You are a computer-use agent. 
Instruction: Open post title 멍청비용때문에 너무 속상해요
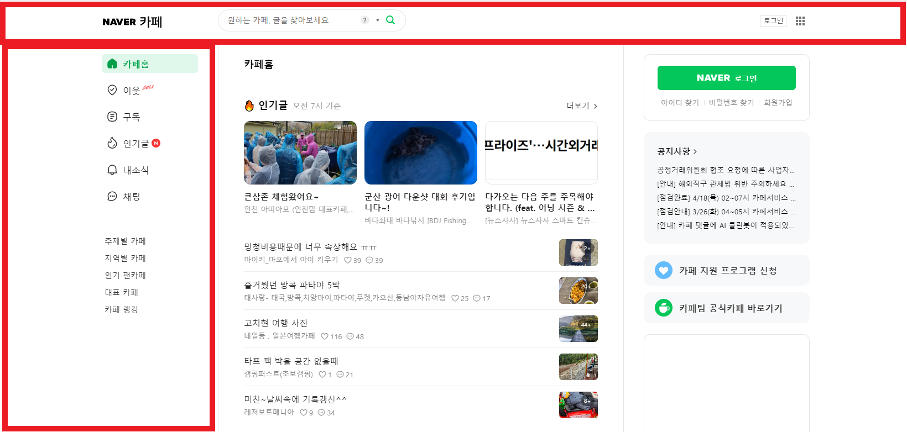(310, 247)
